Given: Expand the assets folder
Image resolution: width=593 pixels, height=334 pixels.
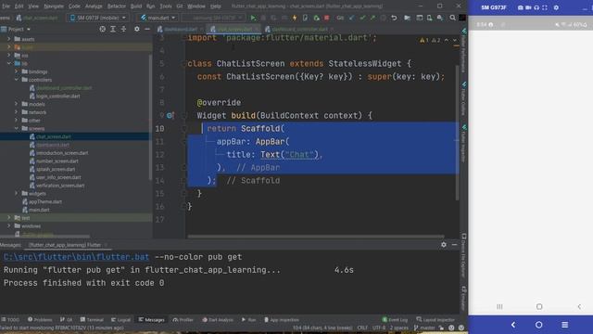Looking at the screenshot, I should coord(9,39).
